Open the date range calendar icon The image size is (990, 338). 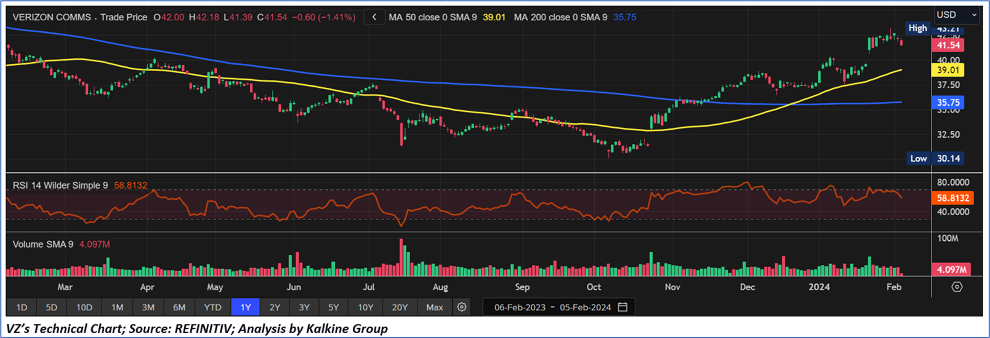pos(622,307)
